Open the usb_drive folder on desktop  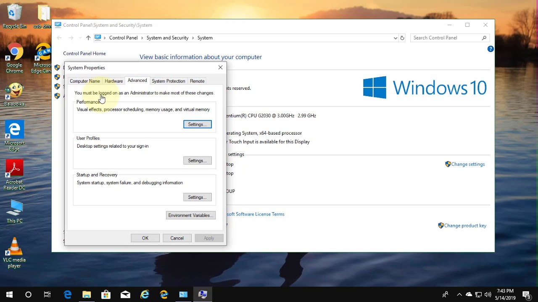43,16
